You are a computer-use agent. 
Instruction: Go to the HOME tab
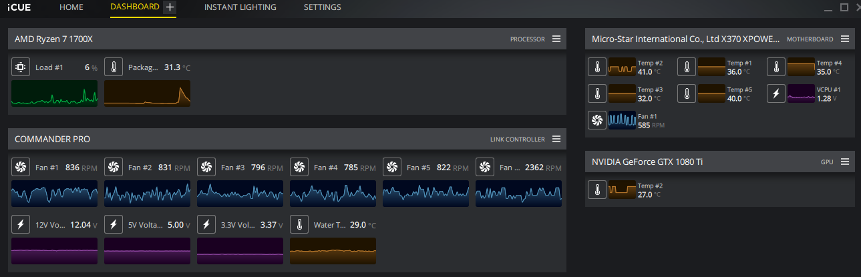(x=71, y=7)
